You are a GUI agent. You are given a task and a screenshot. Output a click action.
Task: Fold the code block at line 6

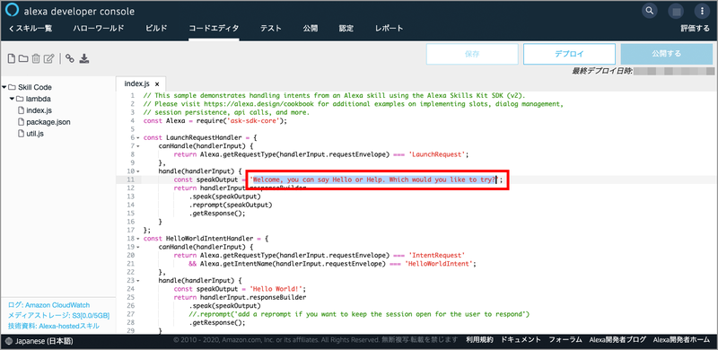tap(138, 137)
